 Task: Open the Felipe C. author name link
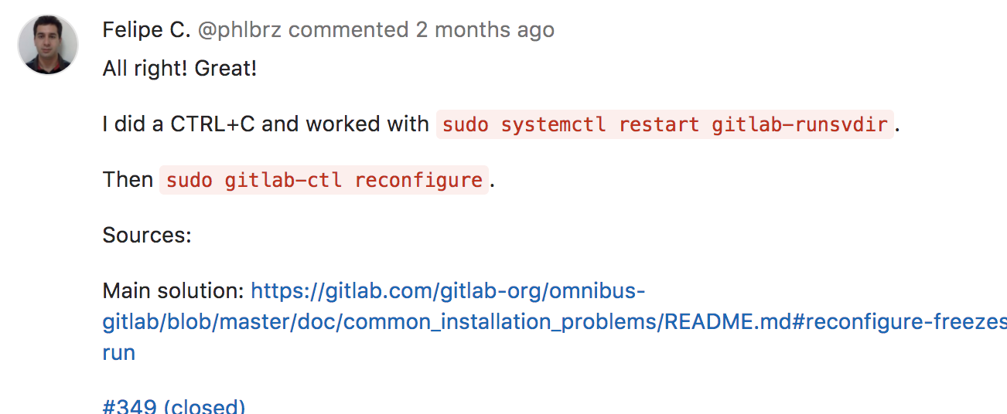(146, 30)
